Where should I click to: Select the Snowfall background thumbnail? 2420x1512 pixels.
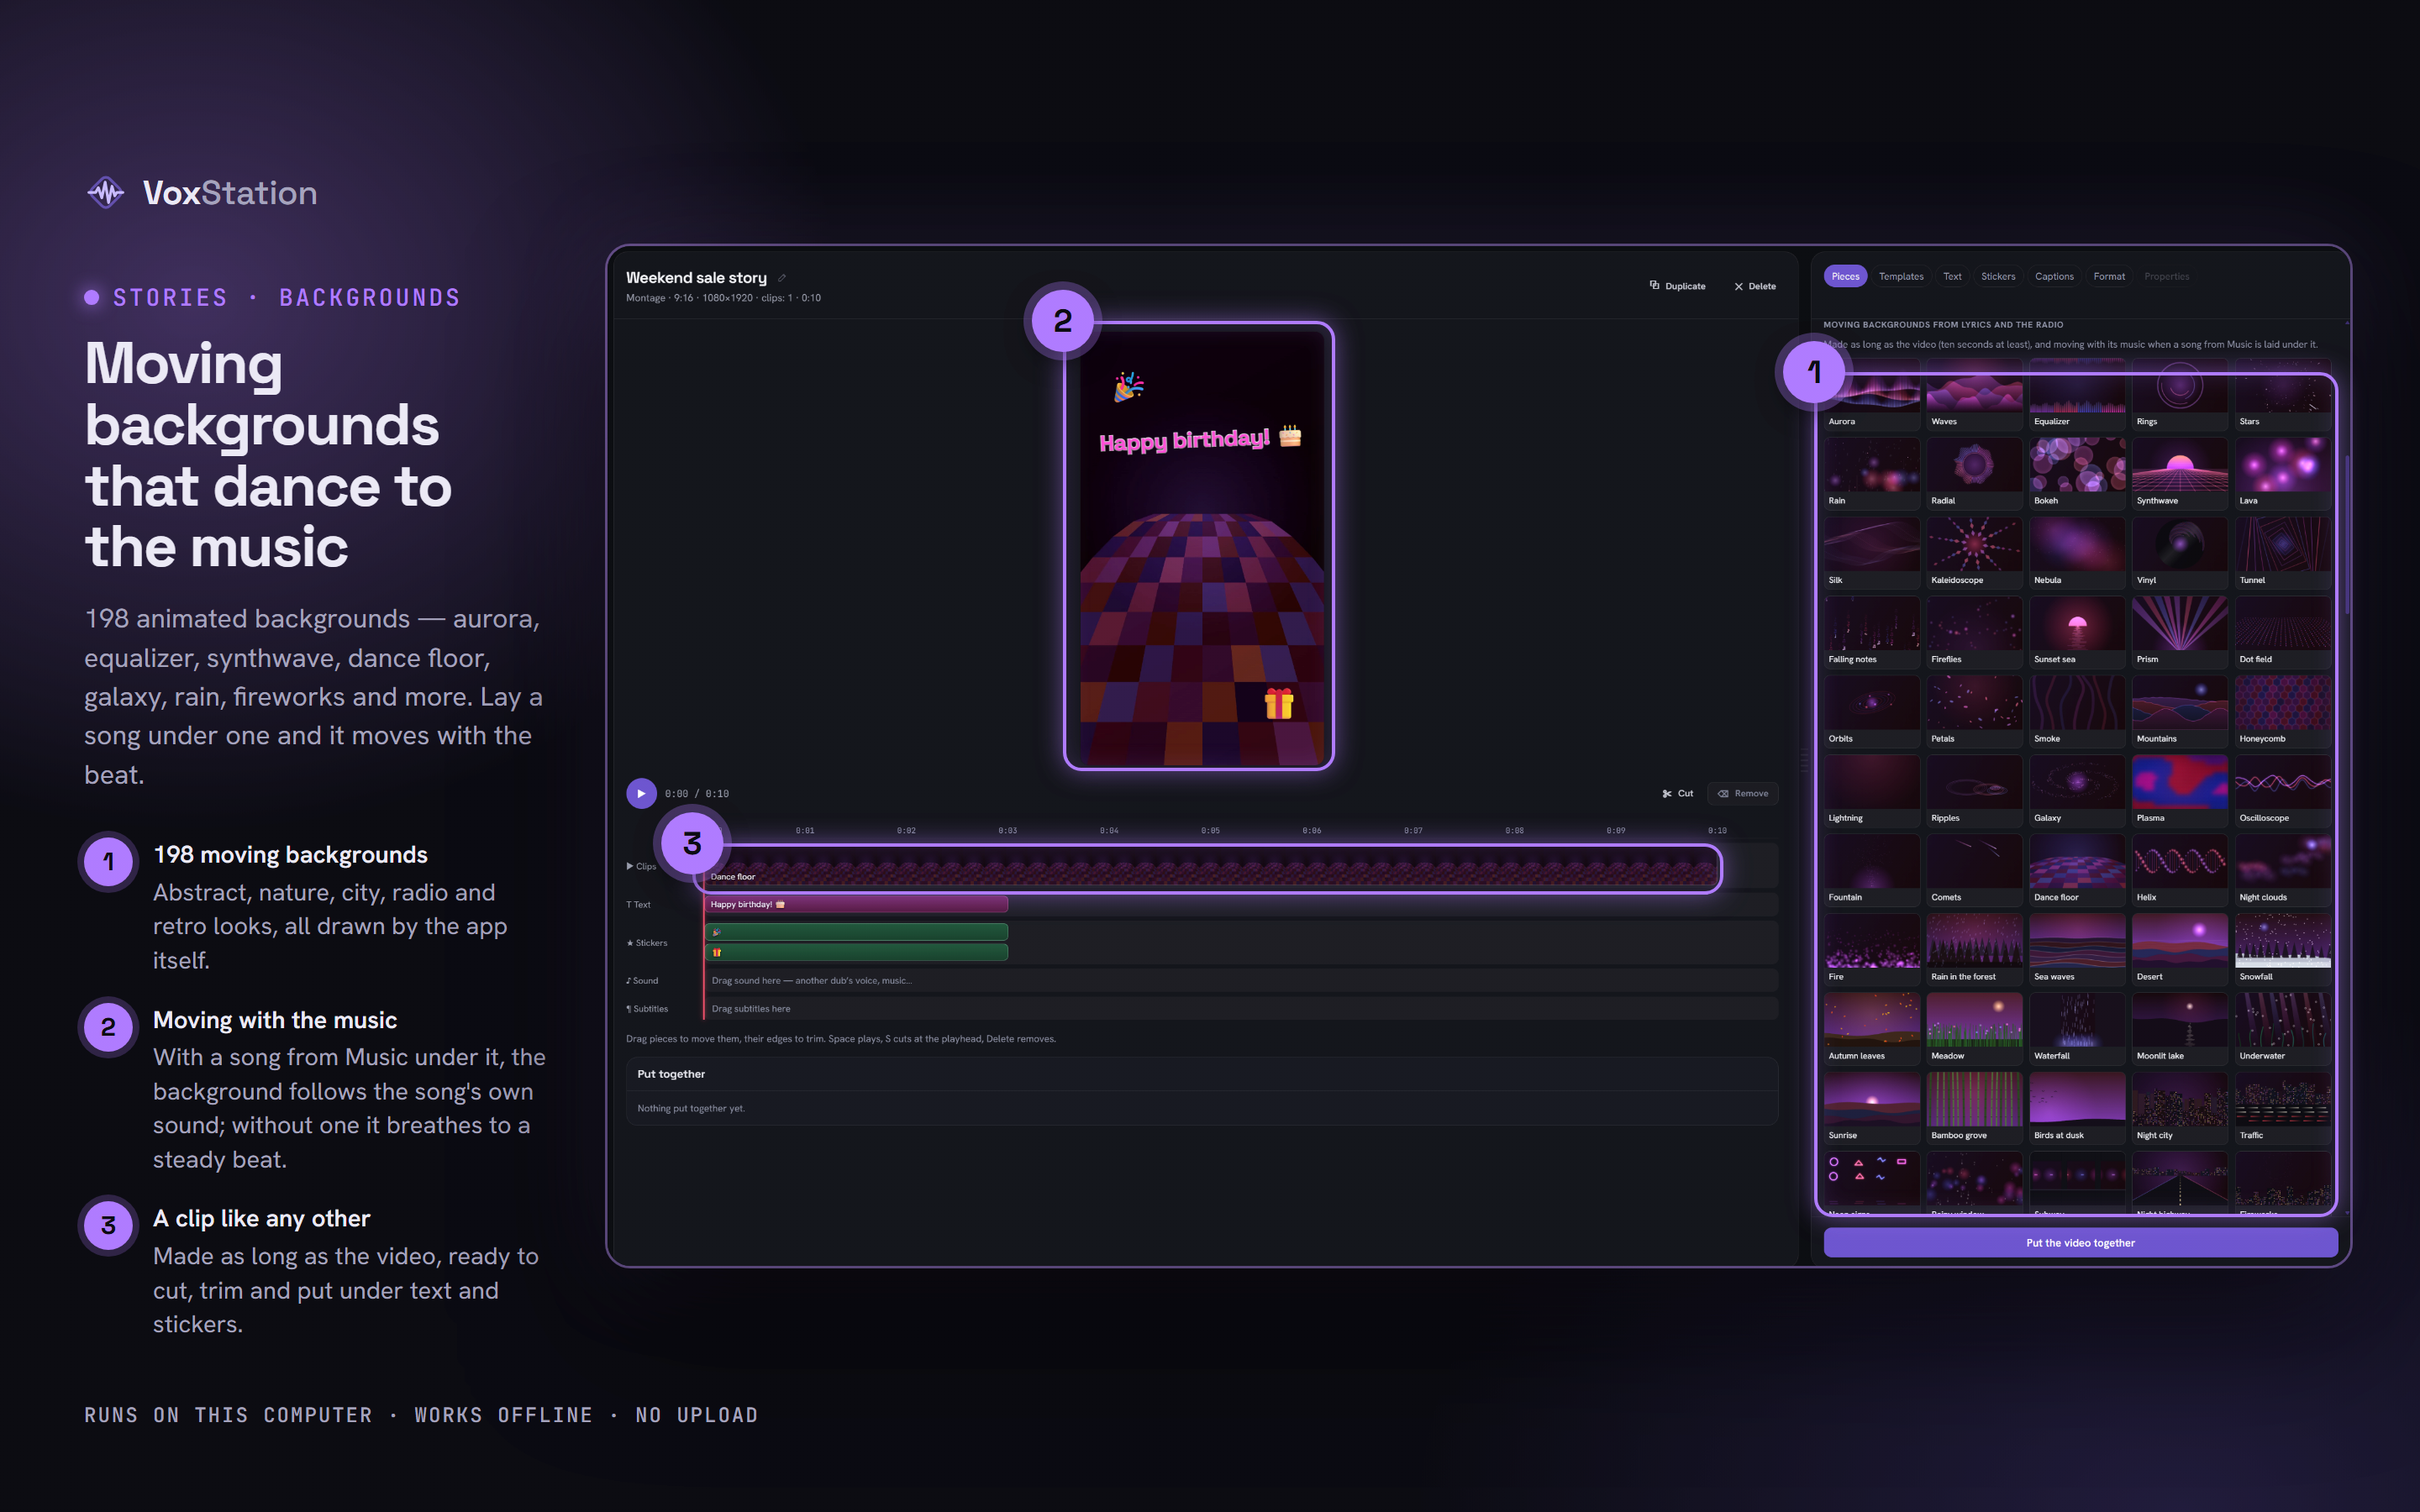(2282, 949)
